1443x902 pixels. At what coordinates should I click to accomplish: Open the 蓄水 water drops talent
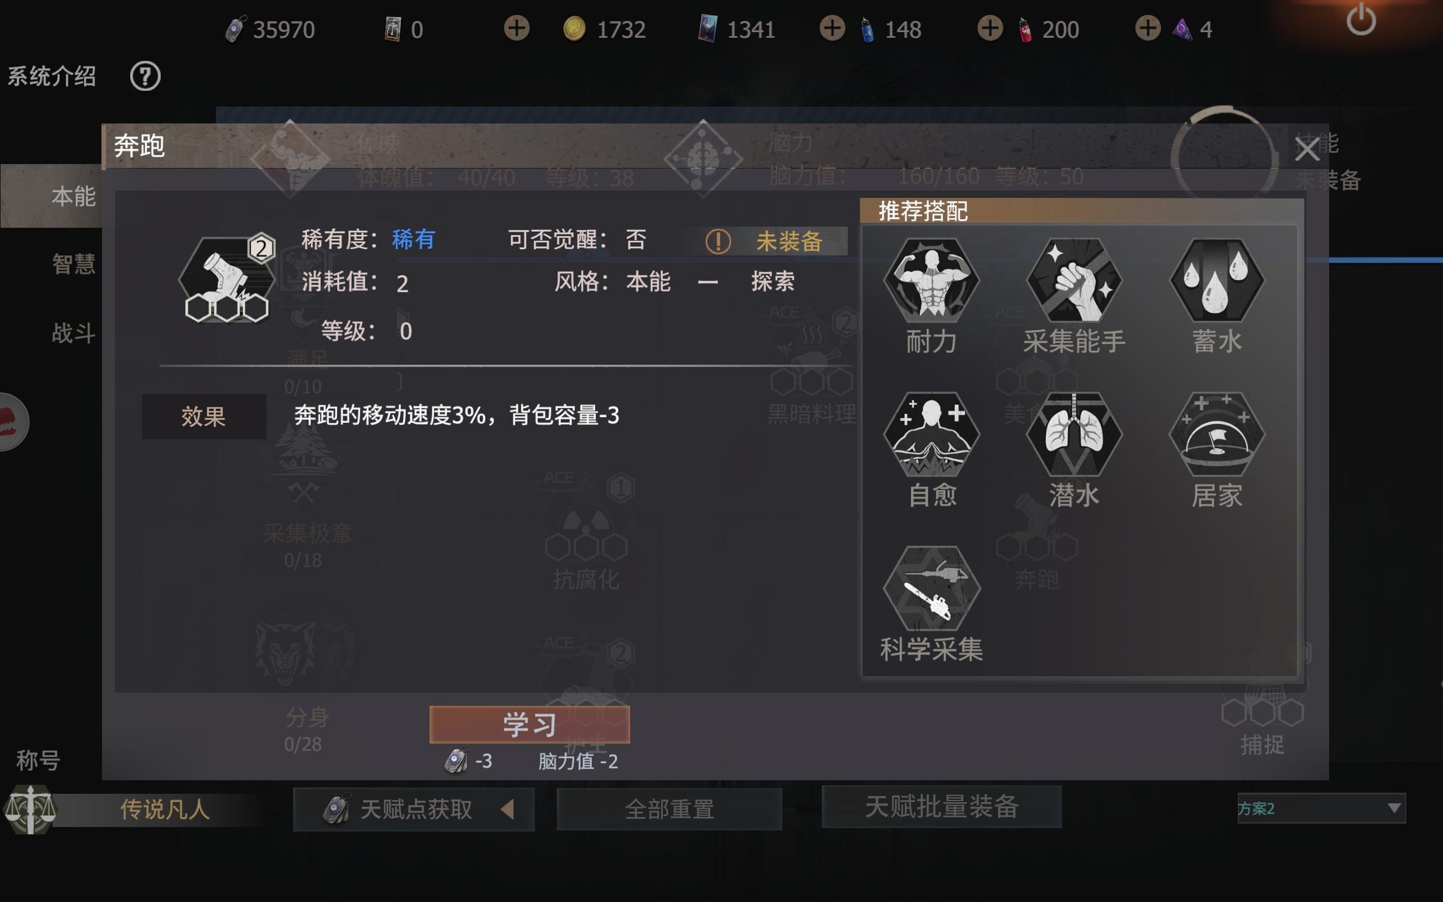point(1216,280)
